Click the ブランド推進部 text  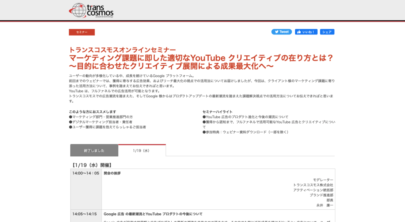[322, 195]
